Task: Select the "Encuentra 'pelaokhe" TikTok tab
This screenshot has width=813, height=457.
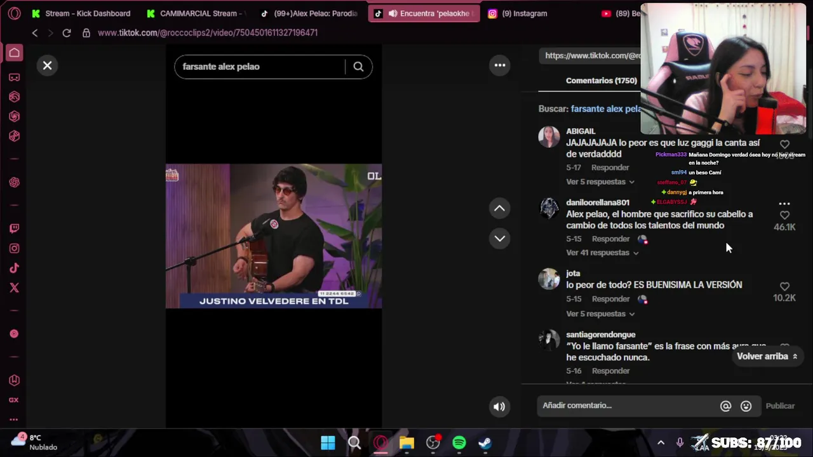Action: pyautogui.click(x=424, y=13)
